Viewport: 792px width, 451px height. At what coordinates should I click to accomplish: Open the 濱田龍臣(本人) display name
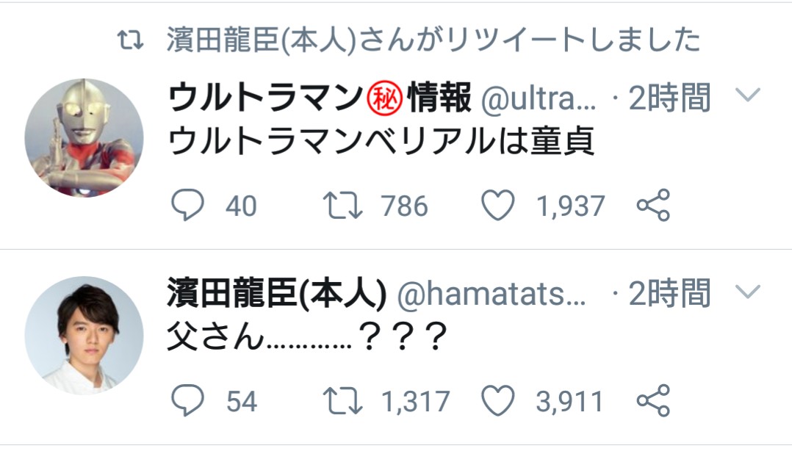point(277,295)
